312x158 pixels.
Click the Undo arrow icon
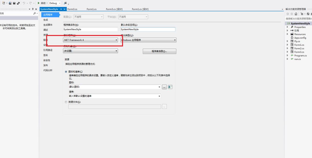[24, 3]
